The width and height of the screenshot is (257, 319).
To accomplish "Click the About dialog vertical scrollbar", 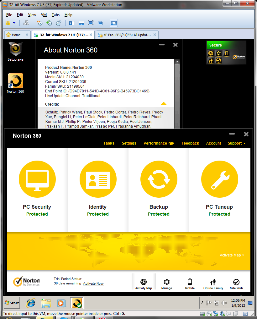I will pos(177,94).
